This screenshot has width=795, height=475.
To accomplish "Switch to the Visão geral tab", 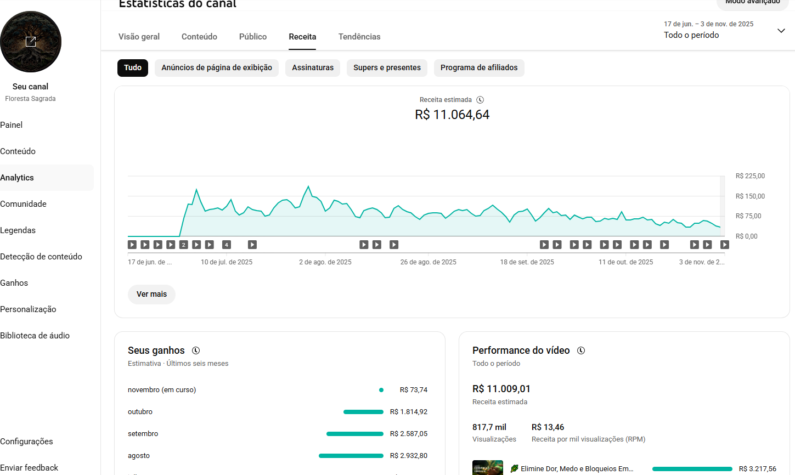I will click(x=139, y=37).
